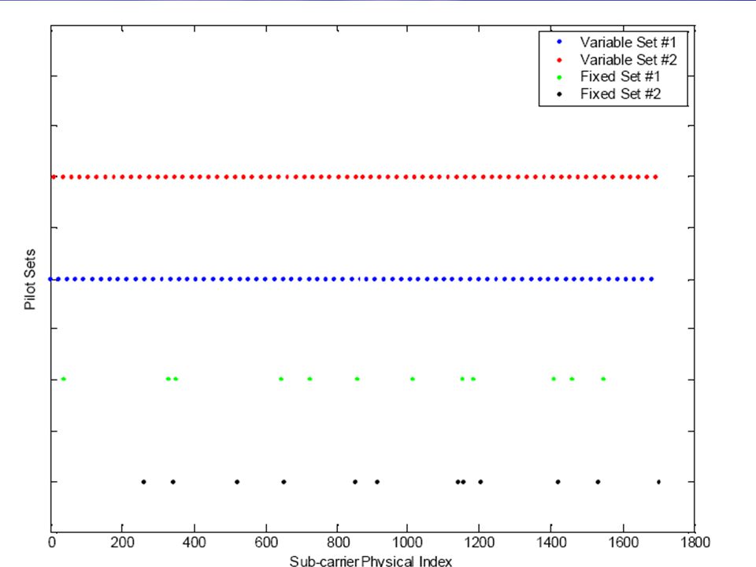Click the x-axis tick label 200

pyautogui.click(x=122, y=543)
